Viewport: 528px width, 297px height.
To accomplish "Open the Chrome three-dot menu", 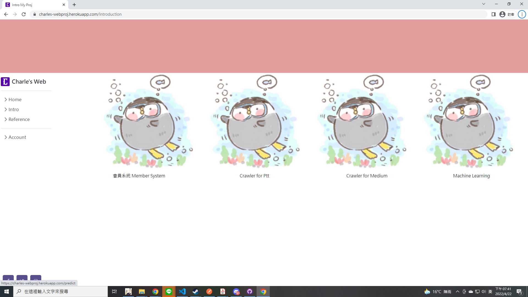I will click(522, 14).
